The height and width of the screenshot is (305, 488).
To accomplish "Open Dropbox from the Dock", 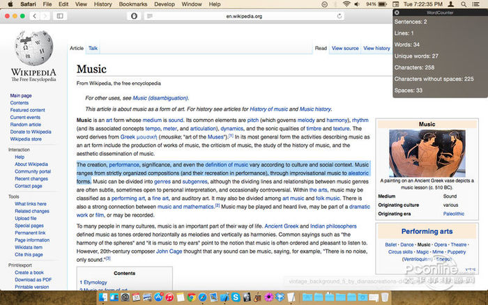I will (x=280, y=297).
